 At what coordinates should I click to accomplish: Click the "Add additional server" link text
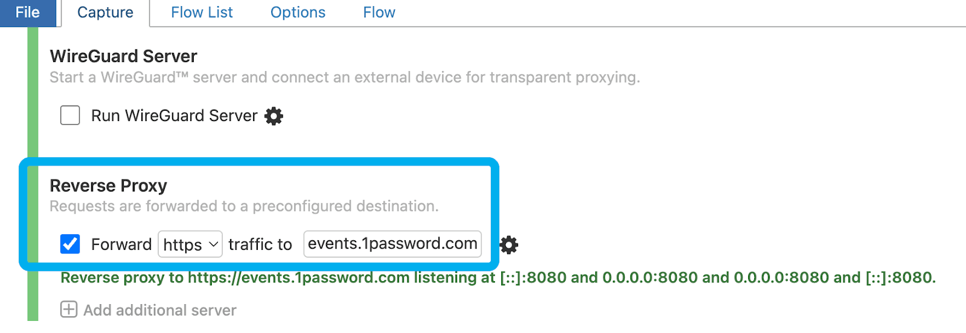point(160,310)
